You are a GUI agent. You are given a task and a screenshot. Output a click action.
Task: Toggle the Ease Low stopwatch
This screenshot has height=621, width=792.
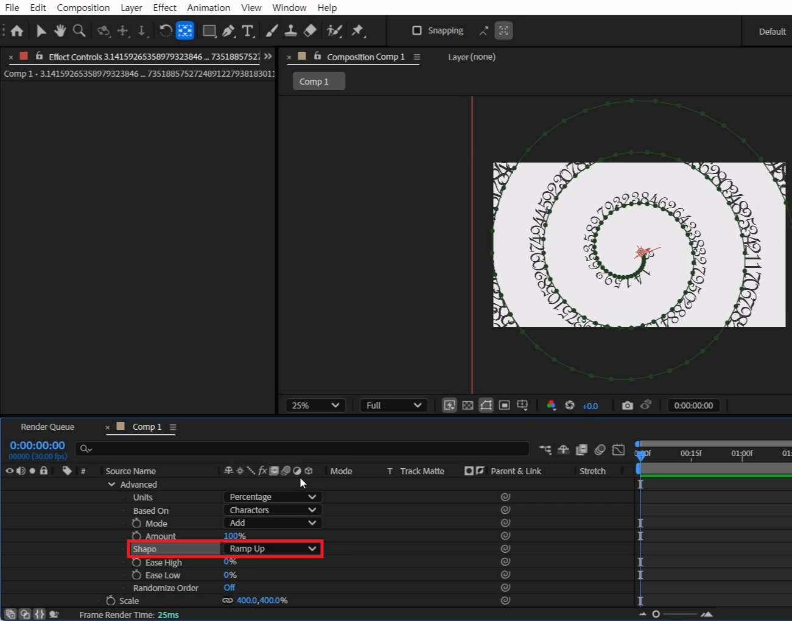point(136,575)
